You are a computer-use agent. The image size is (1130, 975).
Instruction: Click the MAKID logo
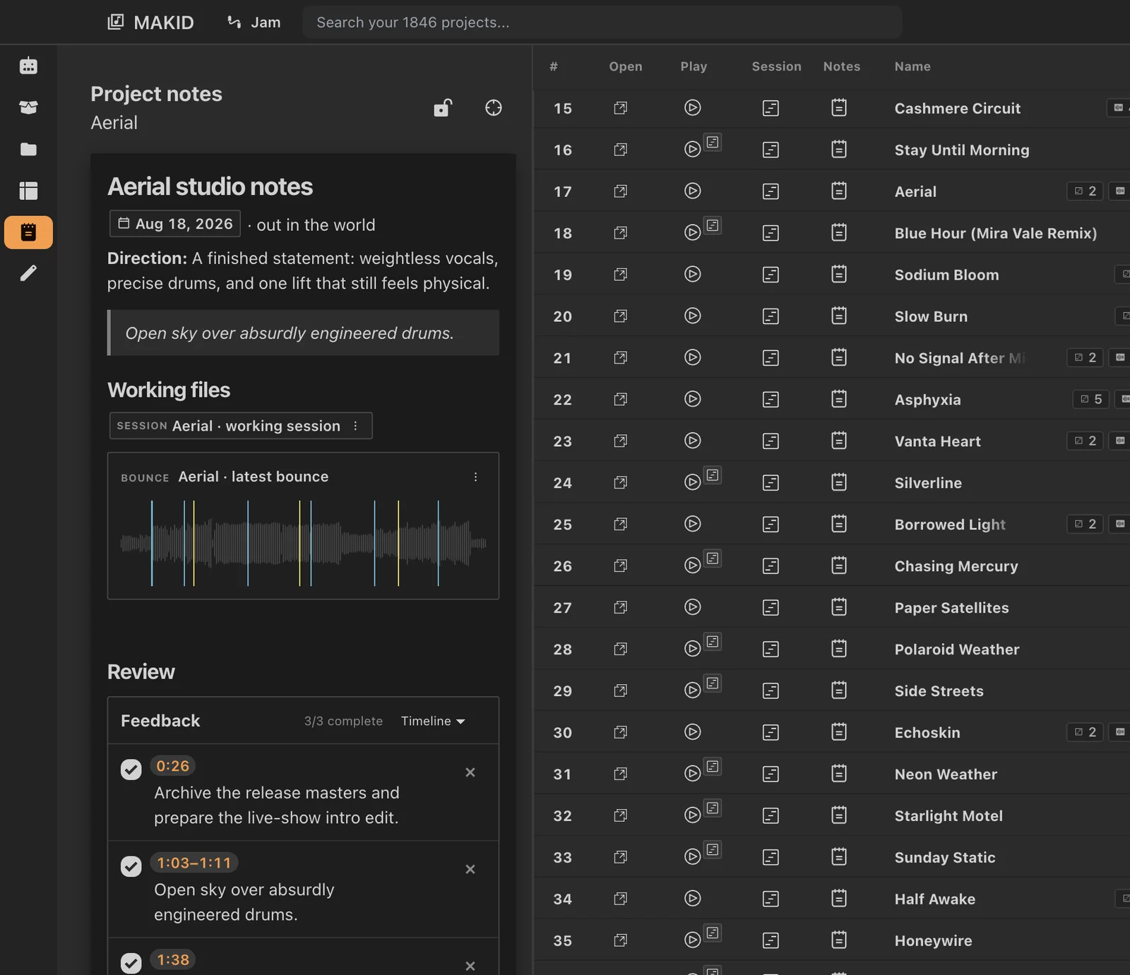[x=150, y=23]
